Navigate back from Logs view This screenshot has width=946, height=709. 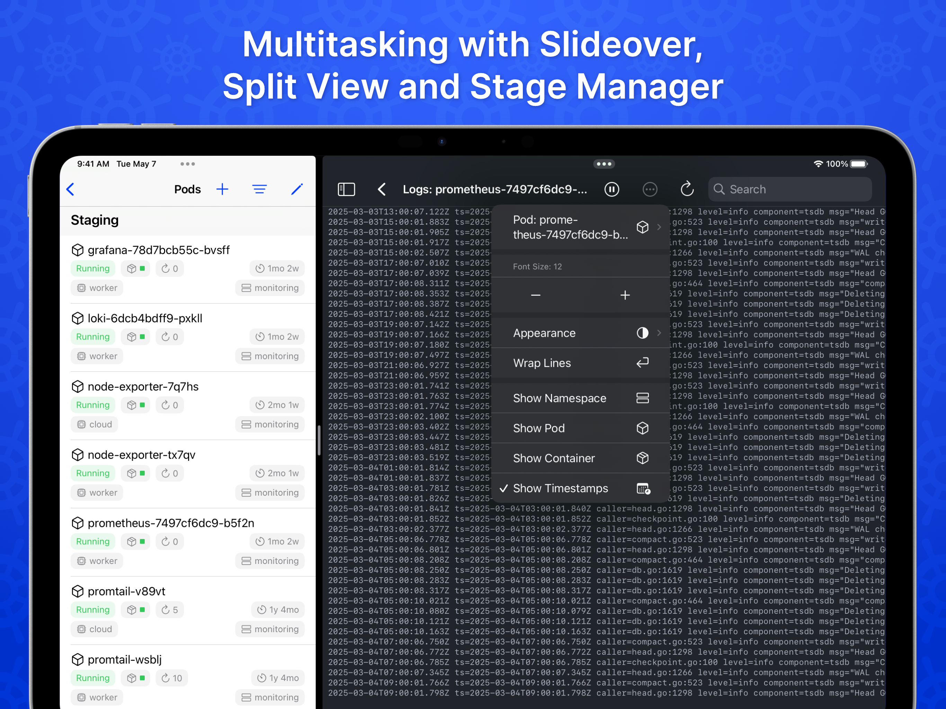point(382,189)
